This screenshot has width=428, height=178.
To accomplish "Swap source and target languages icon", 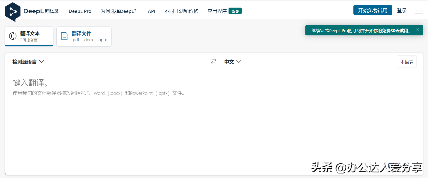I will pos(214,61).
